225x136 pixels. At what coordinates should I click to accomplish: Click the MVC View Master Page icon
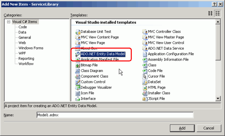[x=145, y=37]
